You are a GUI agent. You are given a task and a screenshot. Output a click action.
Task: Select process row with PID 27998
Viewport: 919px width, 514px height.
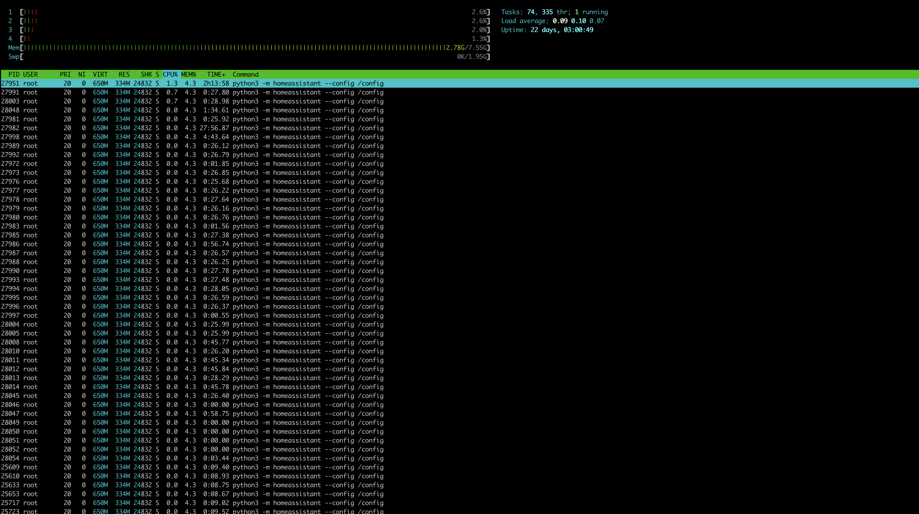coord(192,137)
